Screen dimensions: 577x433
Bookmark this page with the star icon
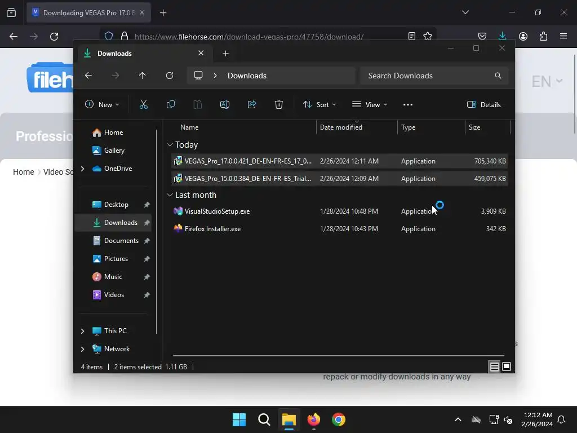click(428, 36)
